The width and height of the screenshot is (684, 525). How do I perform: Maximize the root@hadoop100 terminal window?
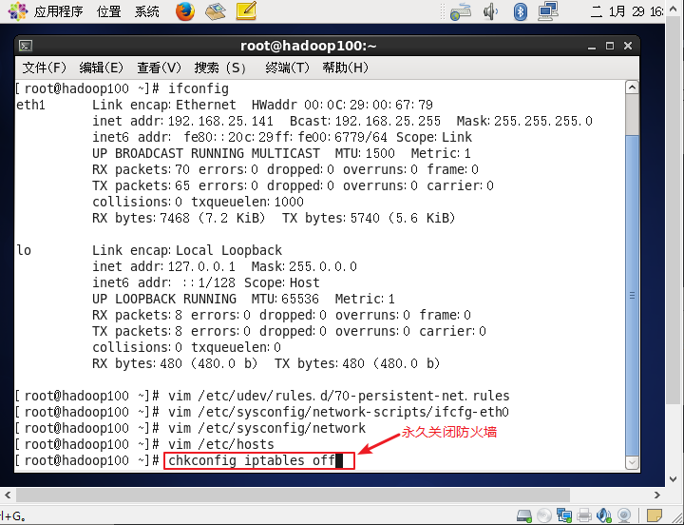coord(610,46)
